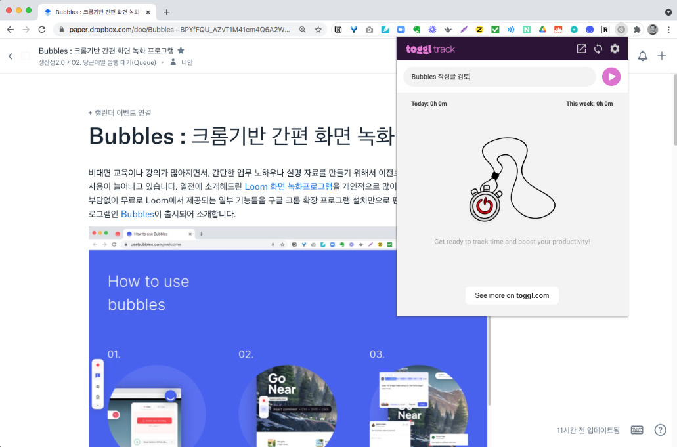Click the toggl track logo
The height and width of the screenshot is (447, 677).
[430, 49]
